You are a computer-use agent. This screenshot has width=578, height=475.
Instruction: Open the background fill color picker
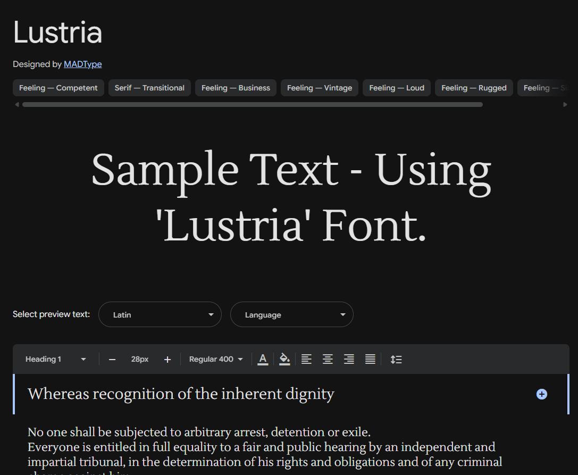pyautogui.click(x=284, y=359)
